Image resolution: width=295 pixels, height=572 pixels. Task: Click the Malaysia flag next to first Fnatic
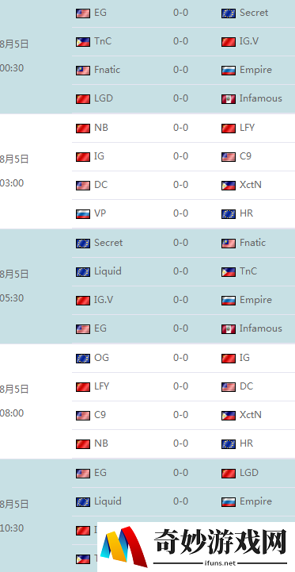[83, 71]
